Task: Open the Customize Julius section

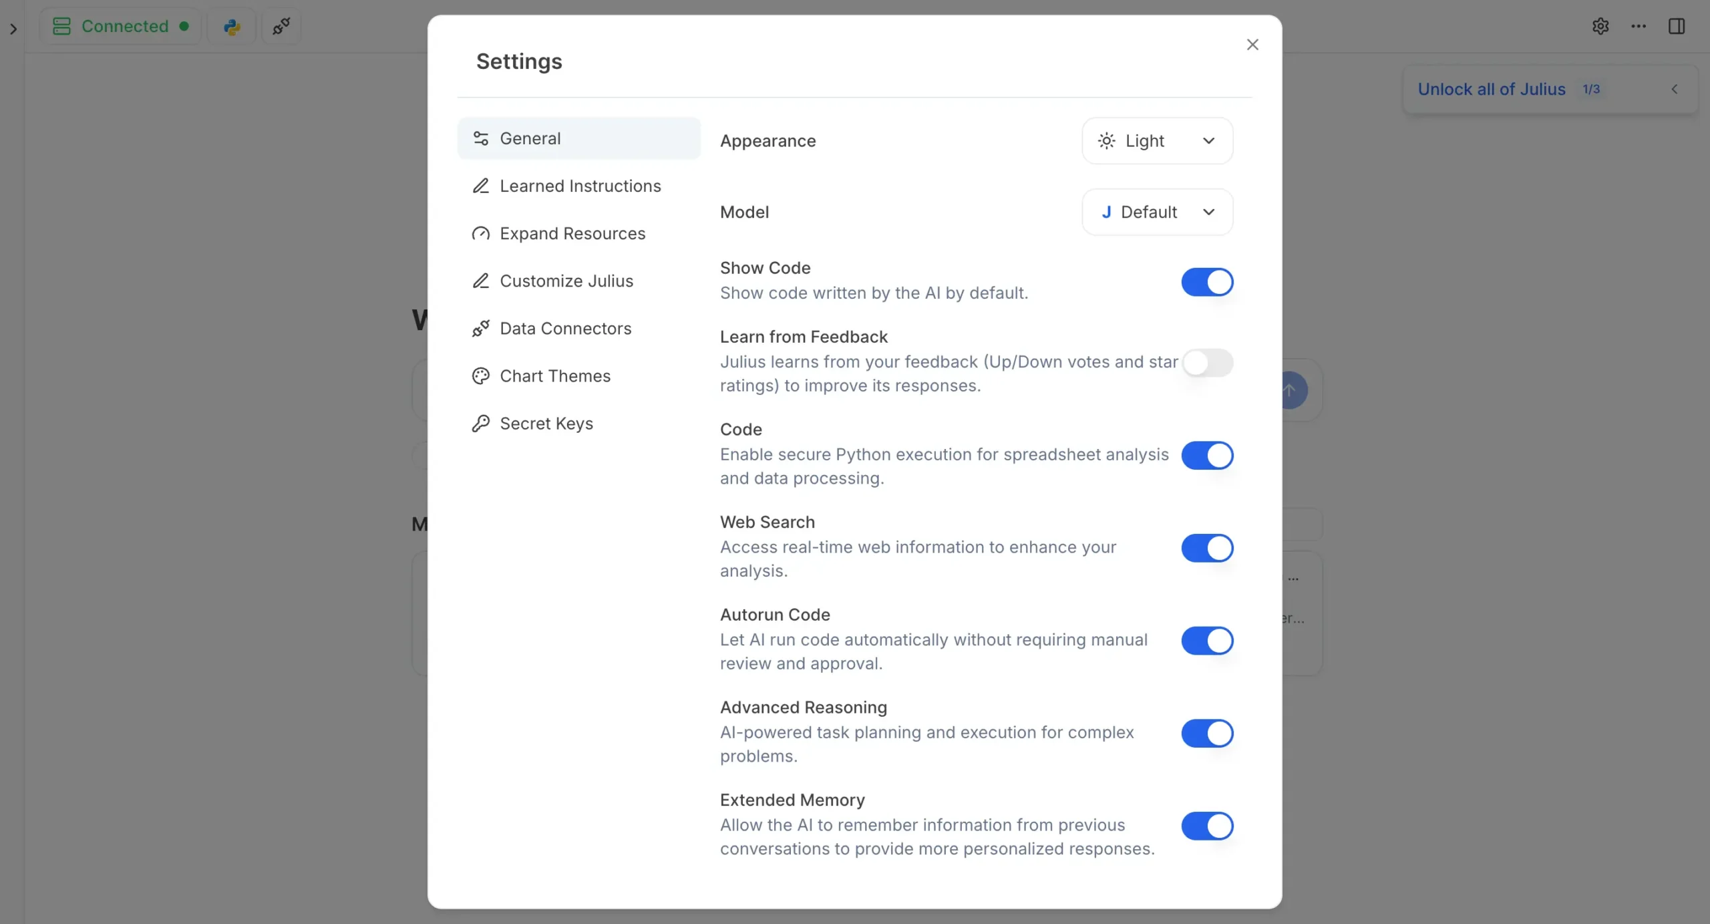Action: [x=566, y=281]
